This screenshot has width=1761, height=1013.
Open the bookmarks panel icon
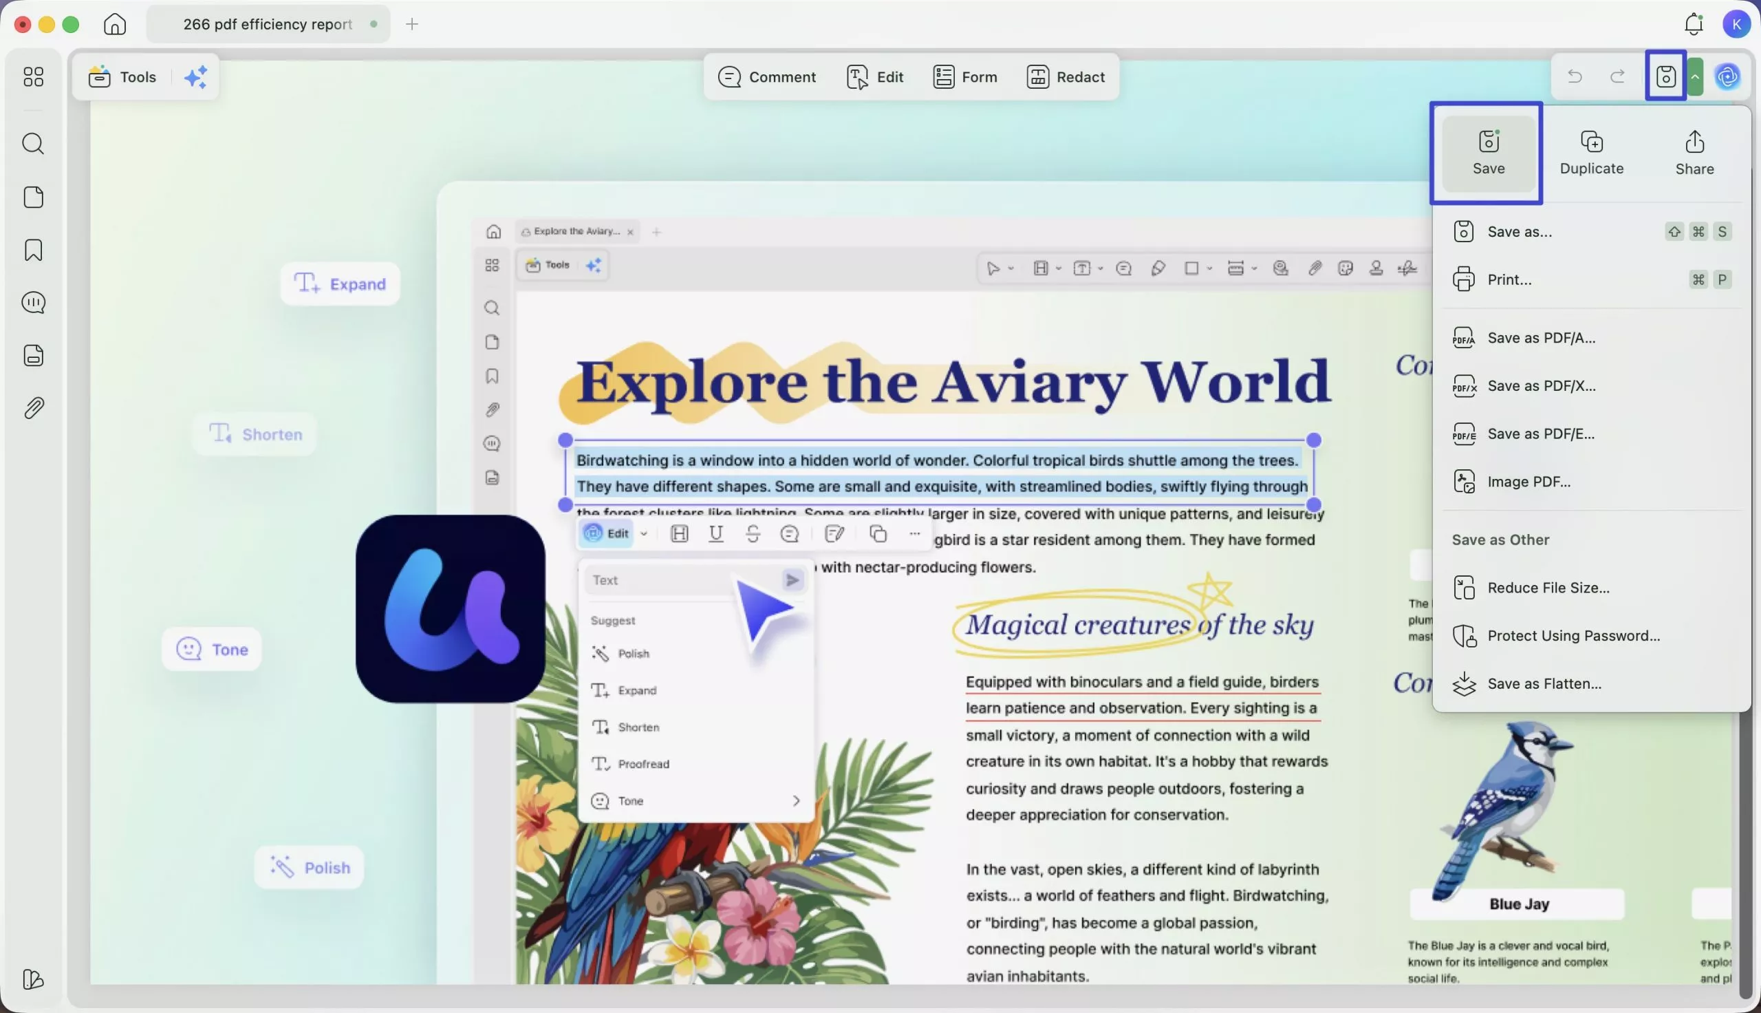pos(33,250)
